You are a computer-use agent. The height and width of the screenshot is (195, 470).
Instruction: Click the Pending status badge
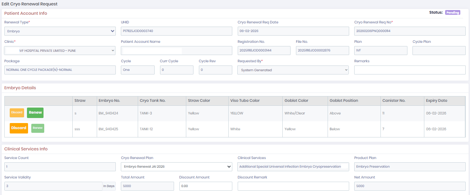(452, 13)
